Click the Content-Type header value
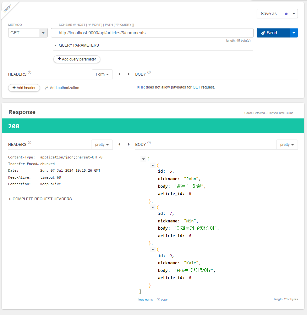307x315 pixels. coord(71,157)
